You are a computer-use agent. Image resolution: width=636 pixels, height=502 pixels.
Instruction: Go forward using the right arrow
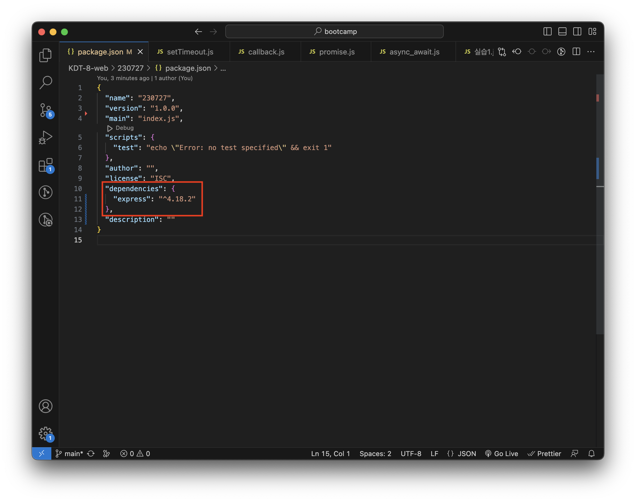(213, 31)
